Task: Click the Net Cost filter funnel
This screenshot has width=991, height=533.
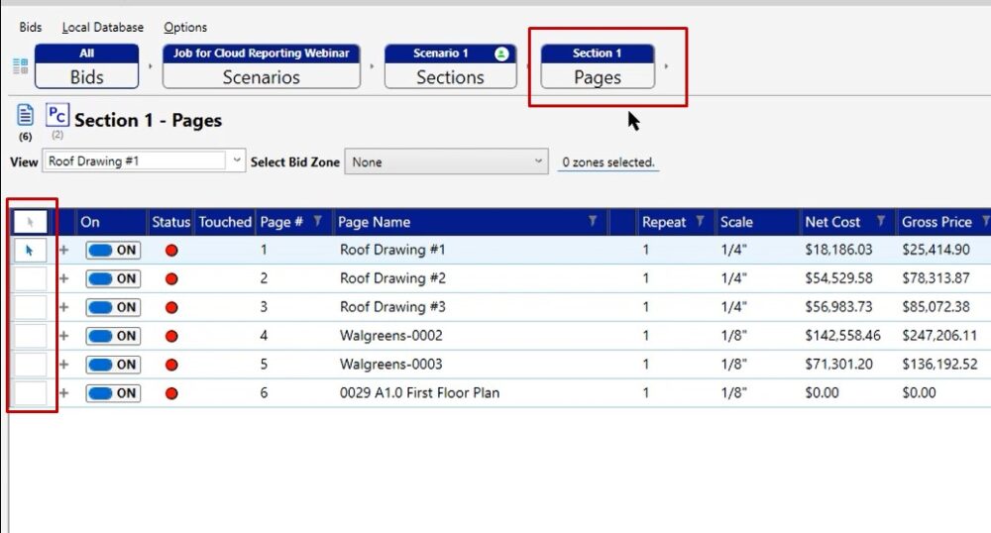Action: (880, 222)
